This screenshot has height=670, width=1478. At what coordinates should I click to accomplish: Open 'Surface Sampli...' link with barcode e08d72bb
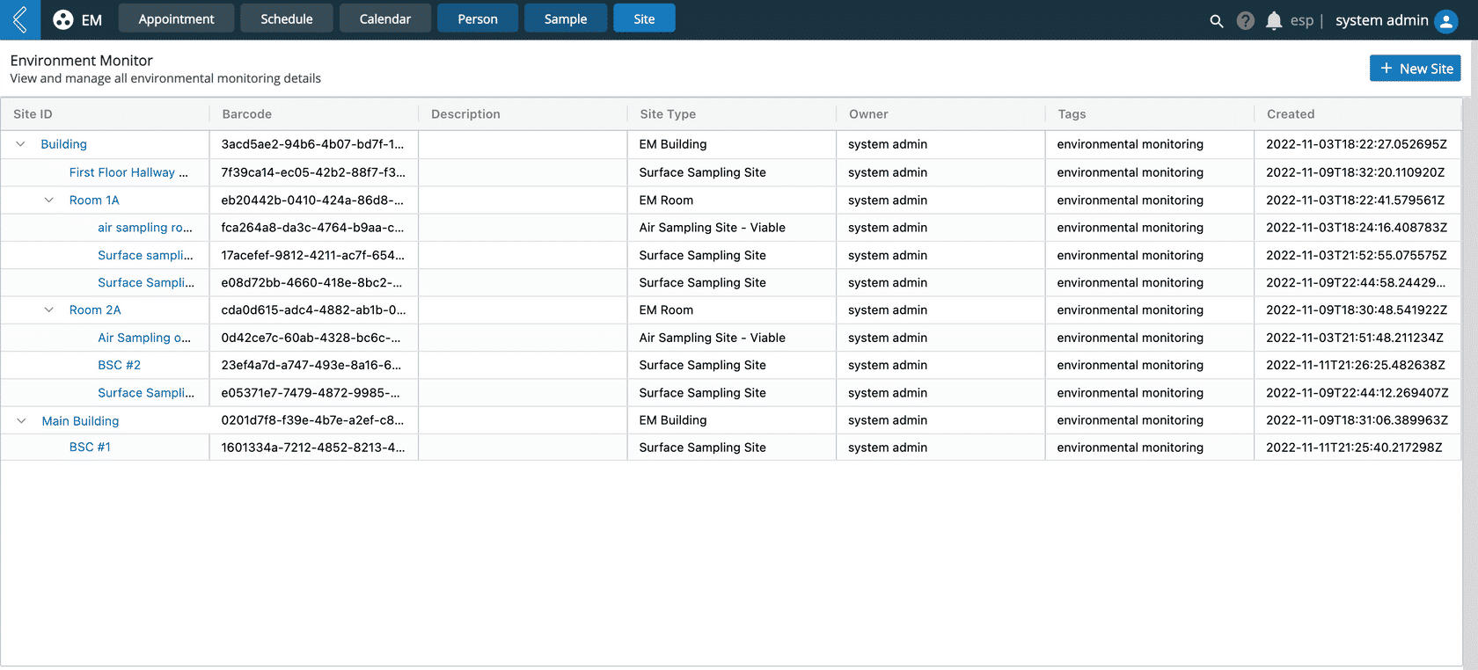coord(146,282)
